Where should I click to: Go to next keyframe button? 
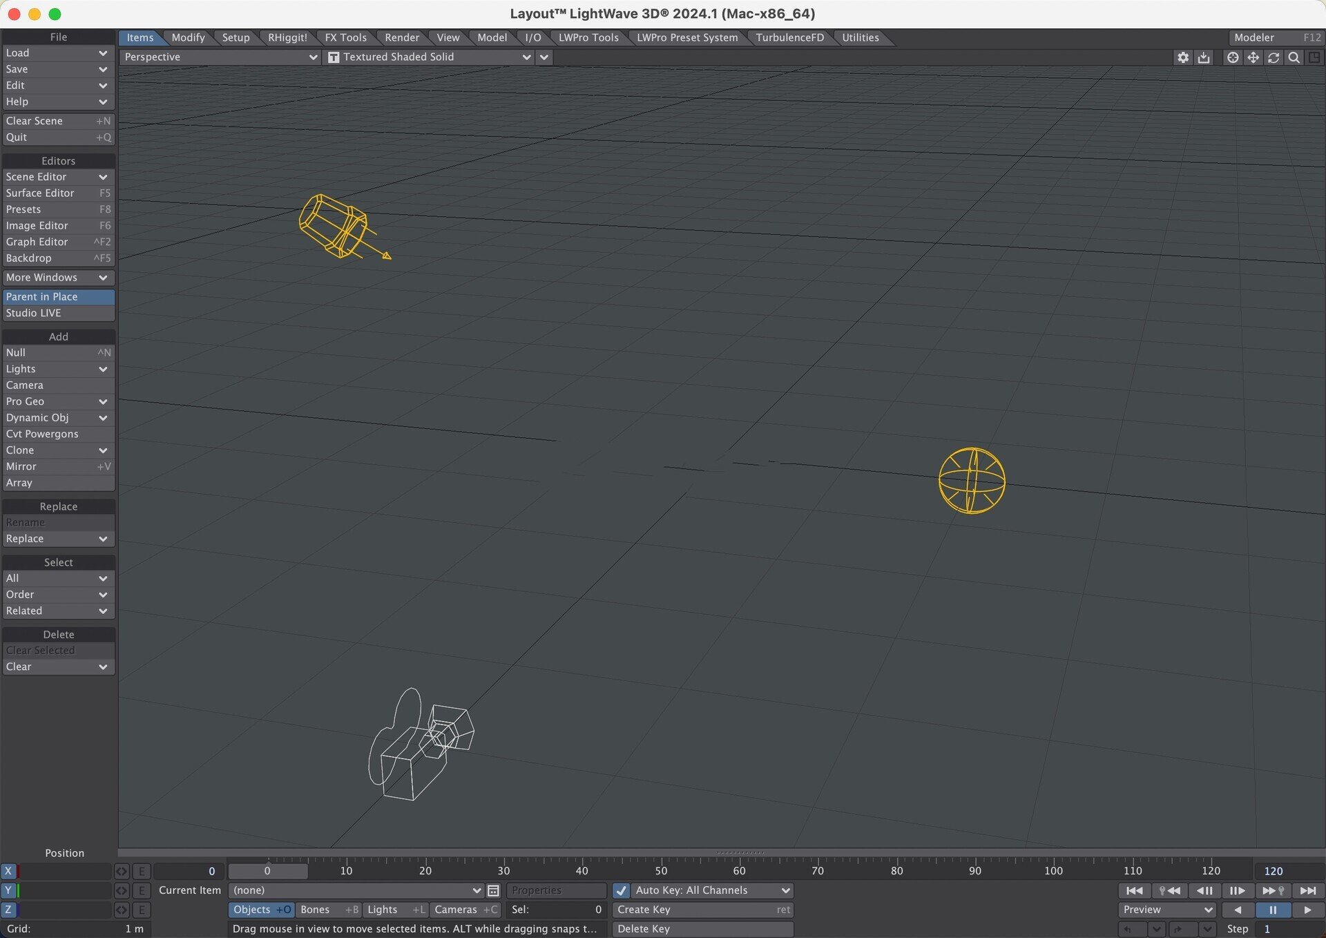[x=1273, y=890]
